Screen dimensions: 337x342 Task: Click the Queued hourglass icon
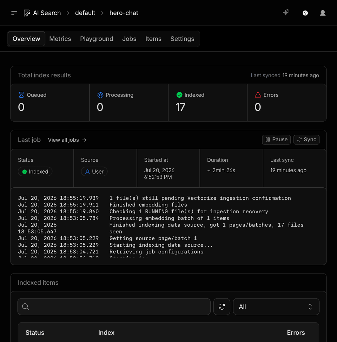21,95
